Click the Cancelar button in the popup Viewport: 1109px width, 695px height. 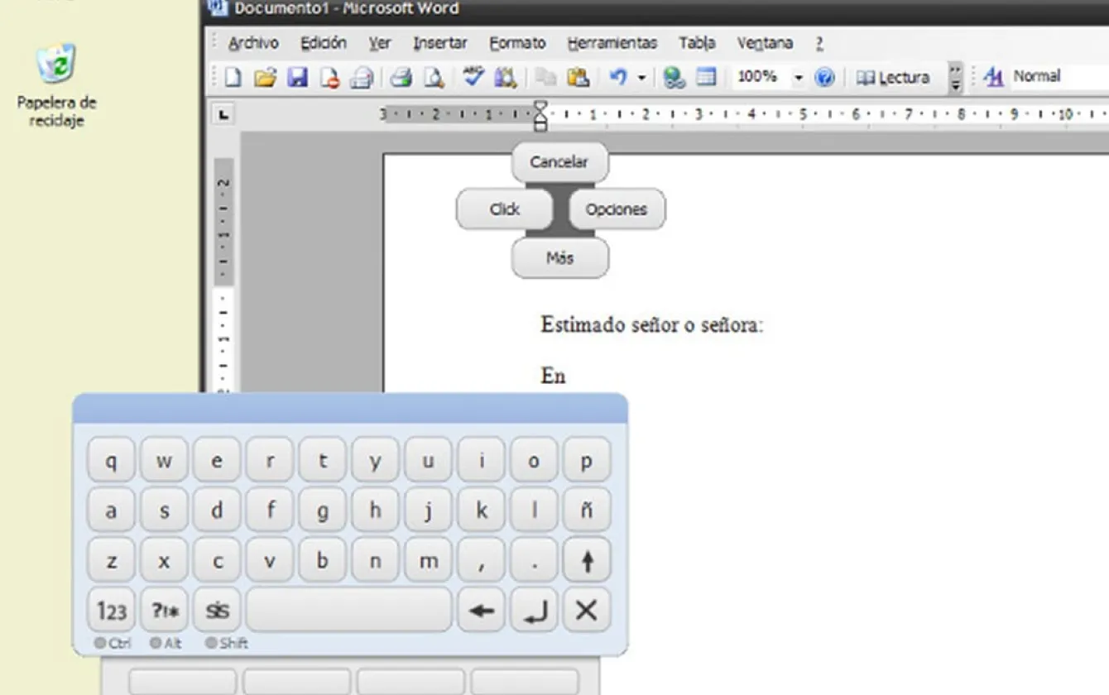(559, 162)
